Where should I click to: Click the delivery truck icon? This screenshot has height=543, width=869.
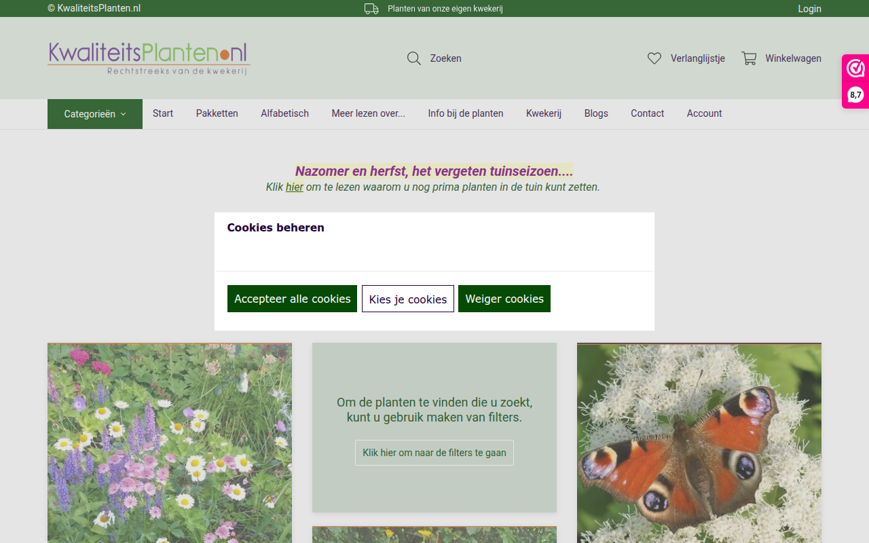(371, 9)
